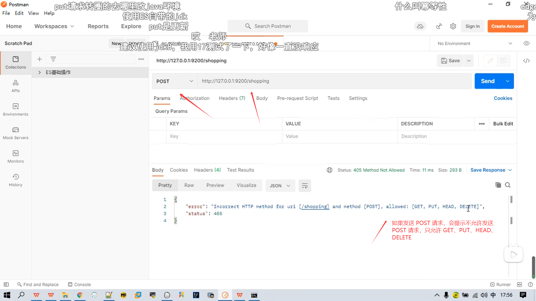Toggle the sidebar panel icon in status bar
The image size is (536, 301).
[6, 285]
